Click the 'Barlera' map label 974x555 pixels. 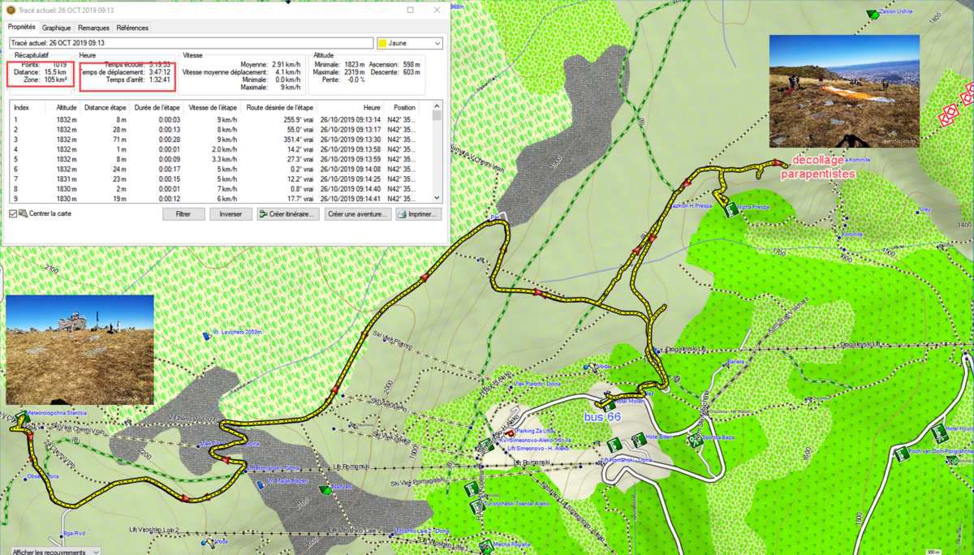click(x=735, y=362)
